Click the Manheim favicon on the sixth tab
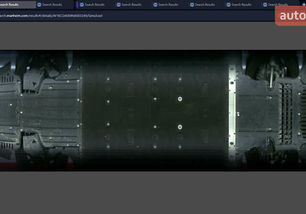The width and height of the screenshot is (306, 214). pyautogui.click(x=192, y=4)
